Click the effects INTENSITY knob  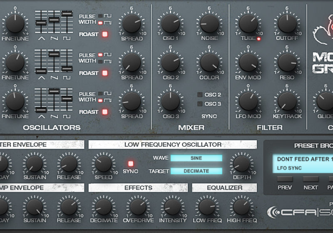173,207
